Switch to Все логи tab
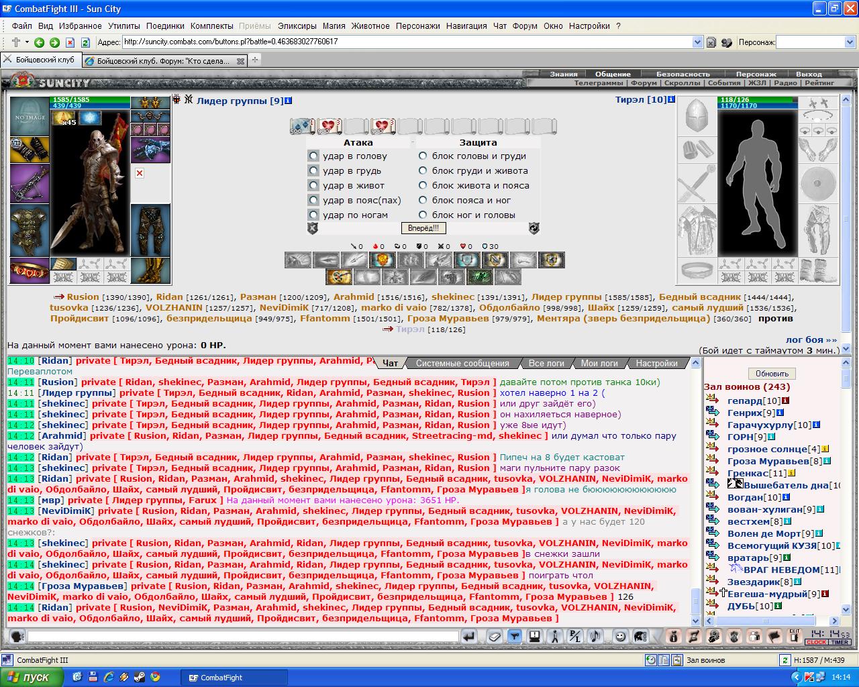859x687 pixels. [x=546, y=363]
